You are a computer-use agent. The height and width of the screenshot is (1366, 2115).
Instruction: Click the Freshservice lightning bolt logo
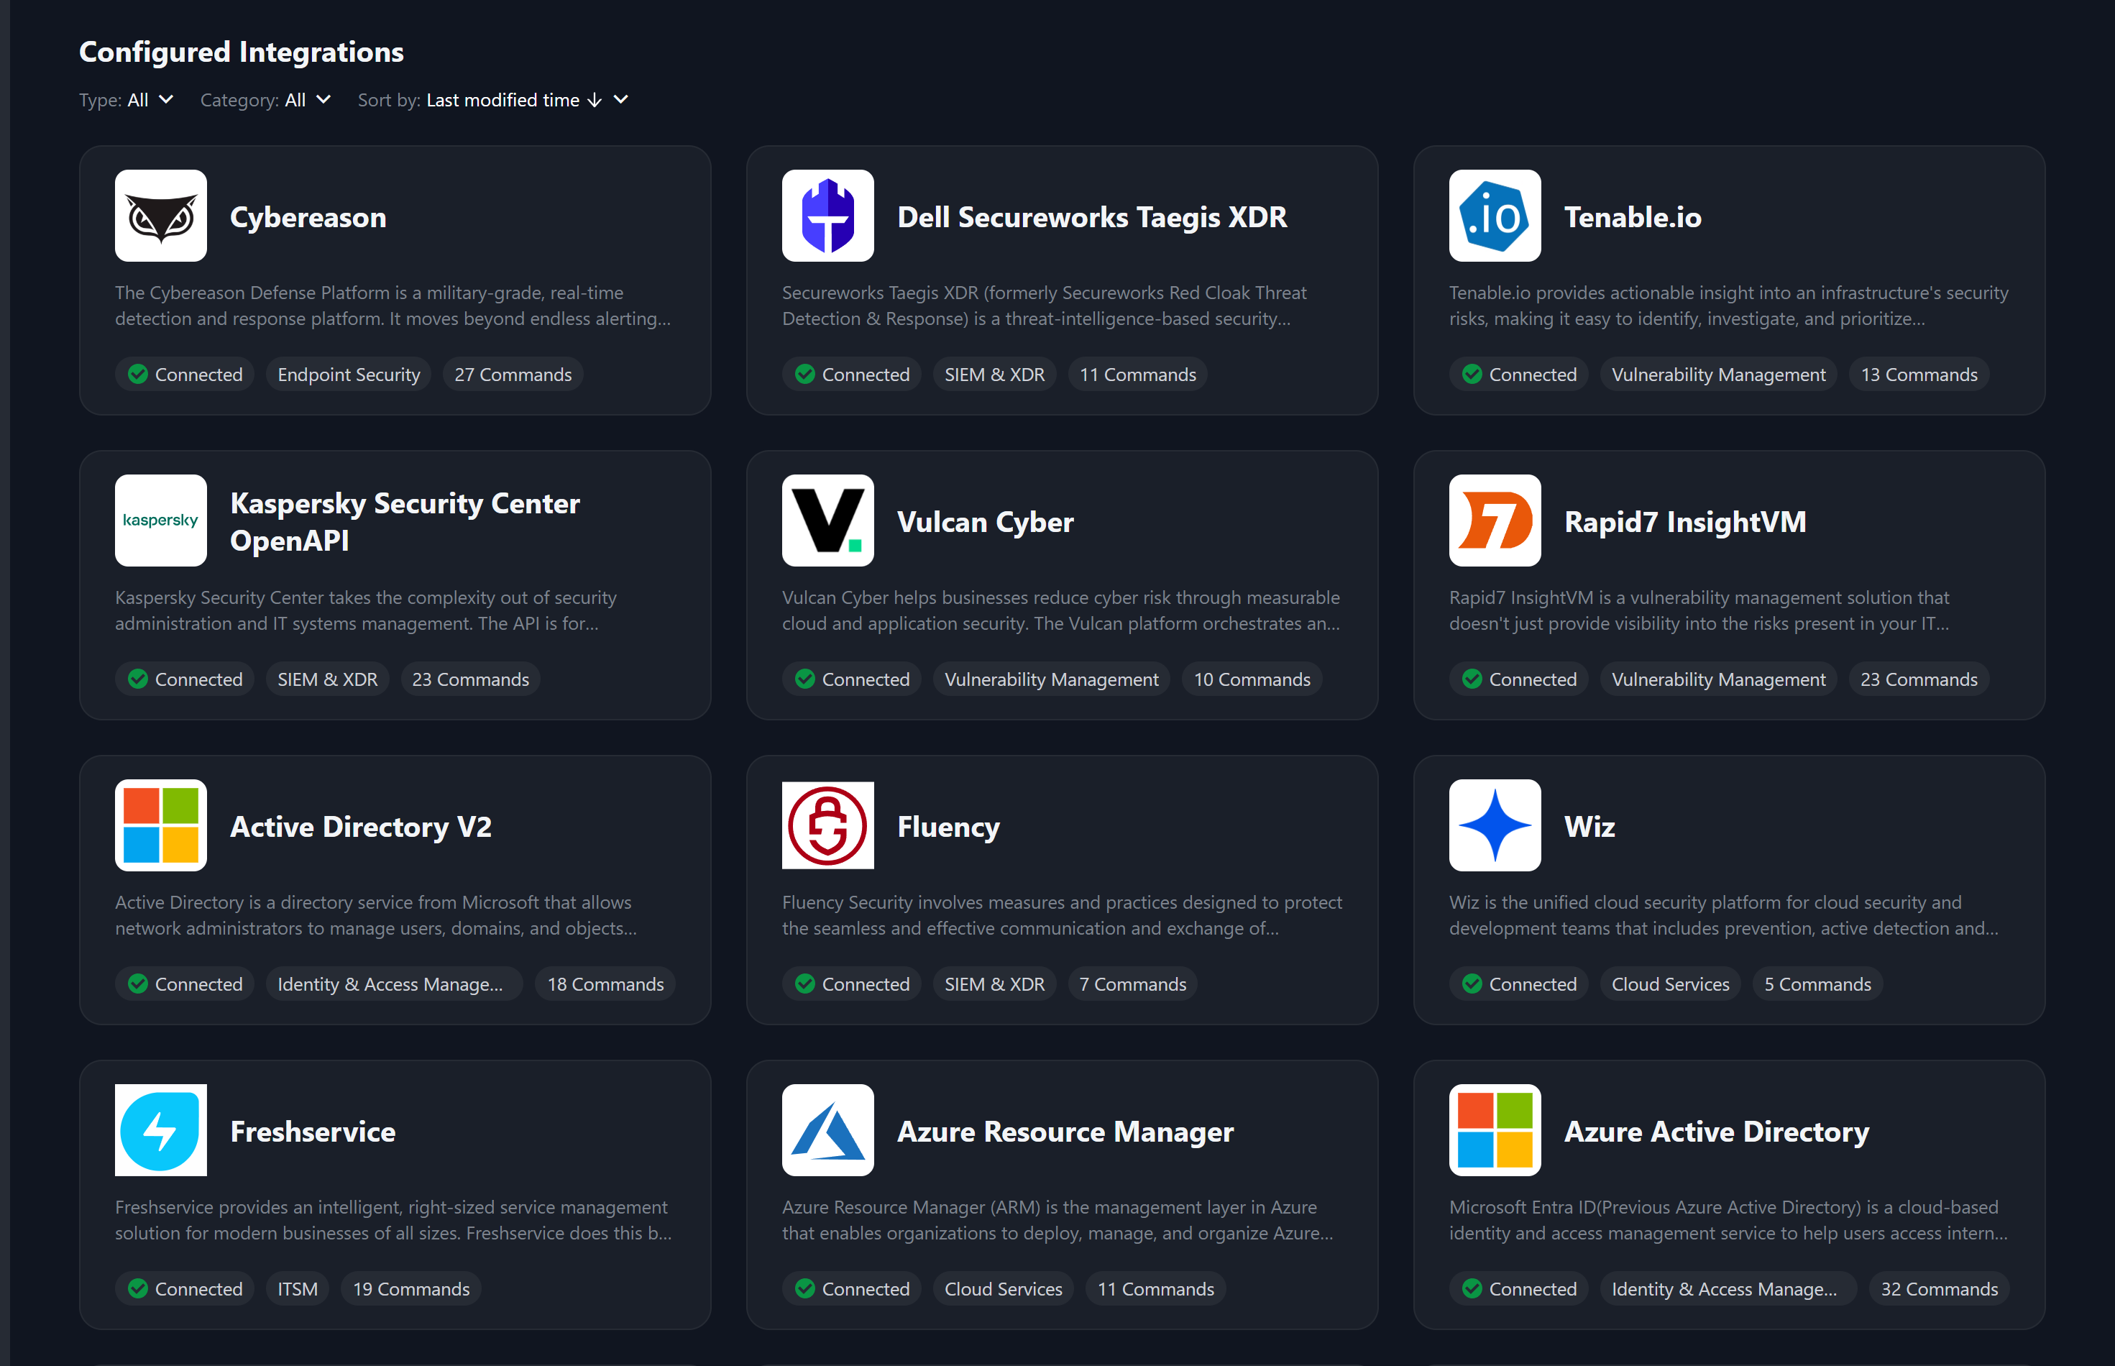pos(160,1130)
